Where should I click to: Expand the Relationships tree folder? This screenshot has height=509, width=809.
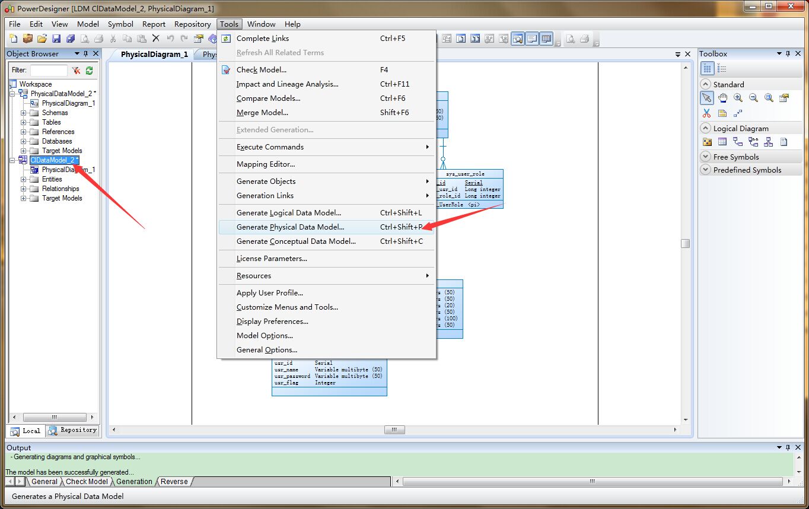click(24, 189)
